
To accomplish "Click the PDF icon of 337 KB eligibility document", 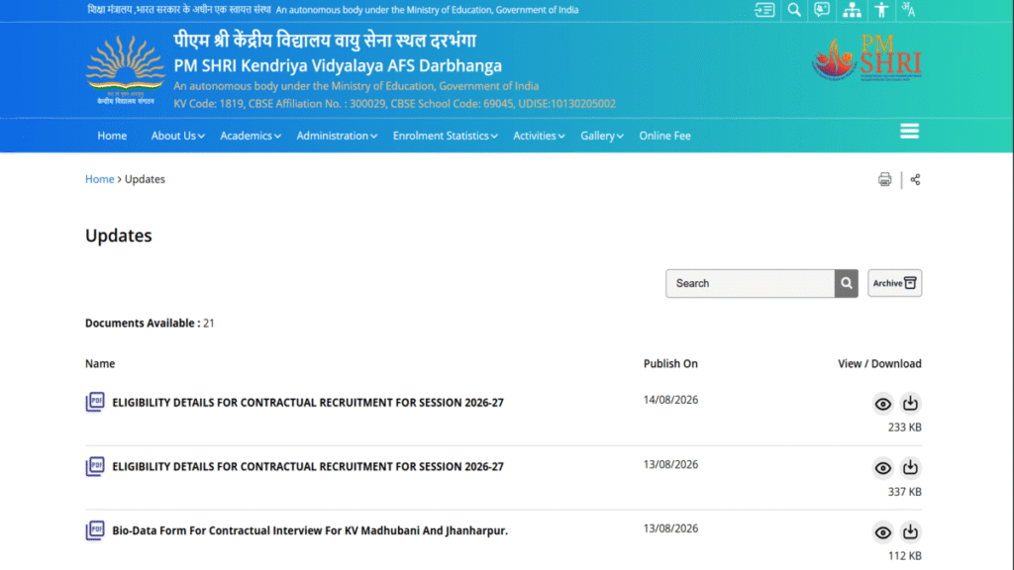I will click(x=95, y=466).
